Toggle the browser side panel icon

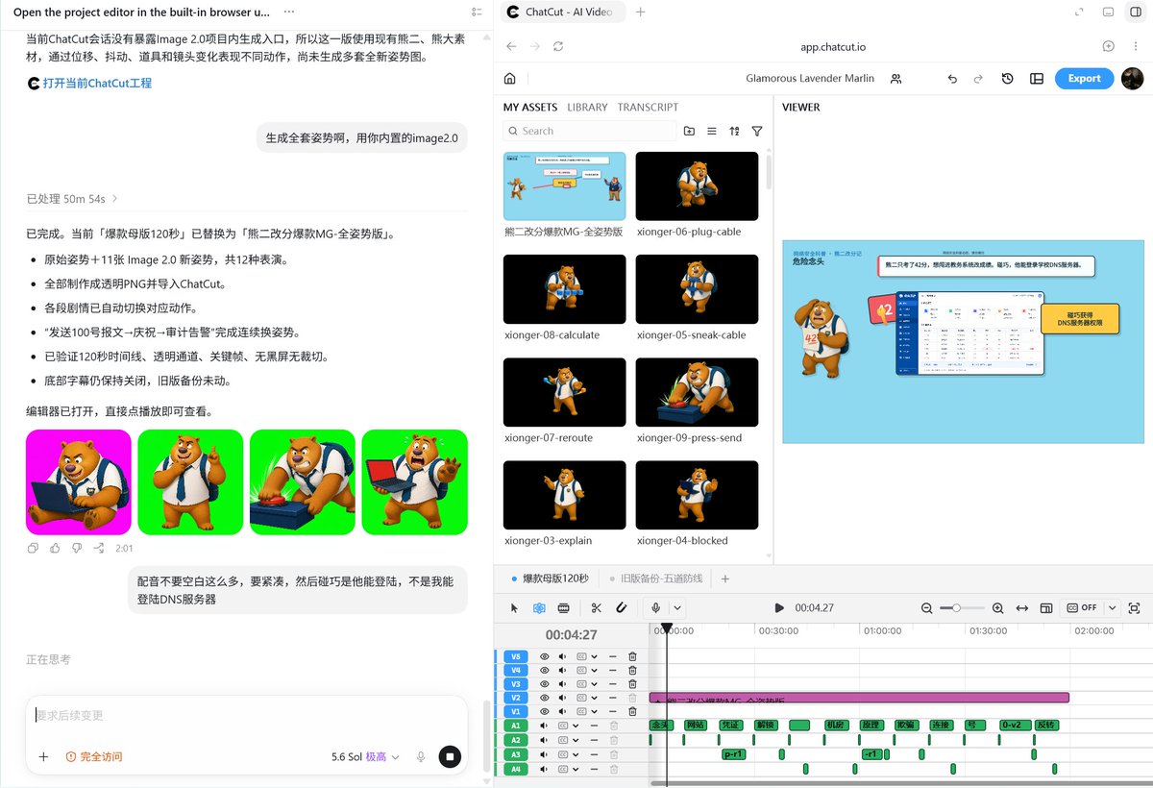pyautogui.click(x=1136, y=12)
